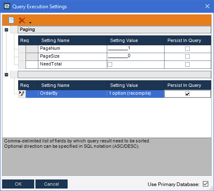Enable Persist In Query for PageSize
This screenshot has height=191, width=214.
pos(187,56)
